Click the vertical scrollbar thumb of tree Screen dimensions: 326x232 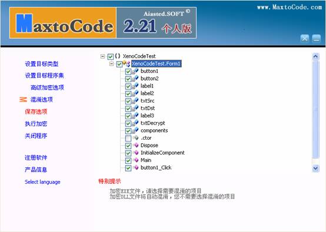coord(315,109)
